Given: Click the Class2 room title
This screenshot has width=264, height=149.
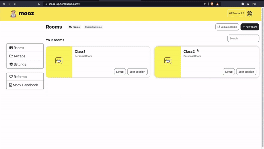Looking at the screenshot, I should coord(189,51).
